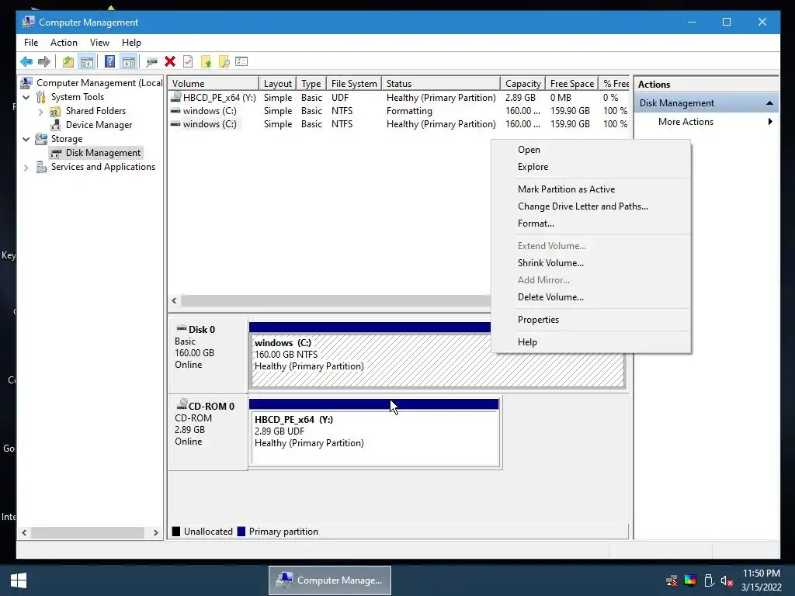Viewport: 795px width, 596px height.
Task: Click the Shared Folders tree icon
Action: pos(55,111)
